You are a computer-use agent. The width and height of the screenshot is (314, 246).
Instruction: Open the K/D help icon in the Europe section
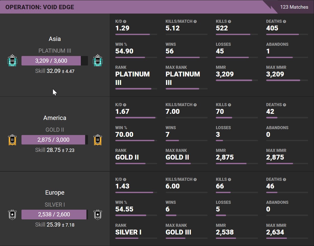125,180
